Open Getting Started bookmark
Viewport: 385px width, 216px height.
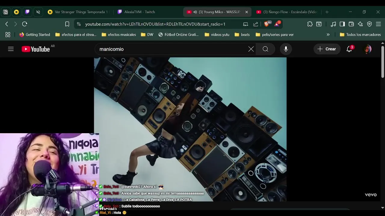[x=35, y=34]
